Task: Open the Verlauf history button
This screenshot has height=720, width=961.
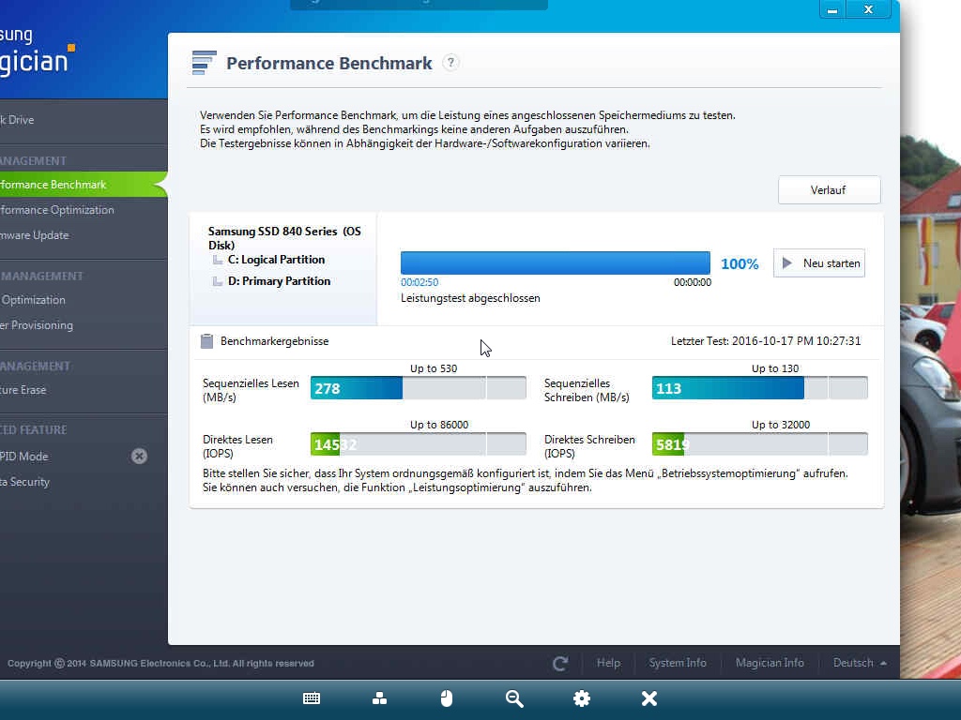Action: click(x=830, y=189)
